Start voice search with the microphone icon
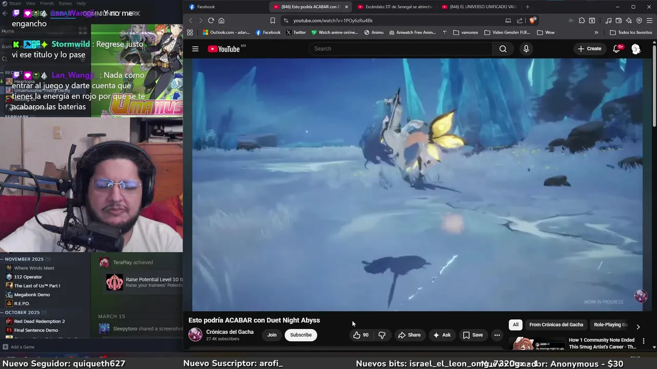Image resolution: width=657 pixels, height=369 pixels. (526, 49)
